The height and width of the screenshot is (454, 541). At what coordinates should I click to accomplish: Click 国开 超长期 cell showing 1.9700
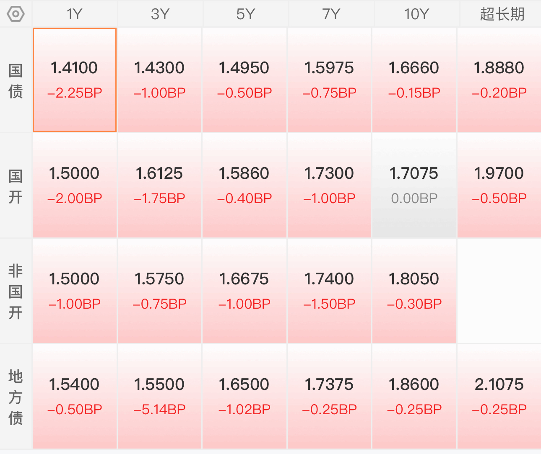[x=499, y=186]
